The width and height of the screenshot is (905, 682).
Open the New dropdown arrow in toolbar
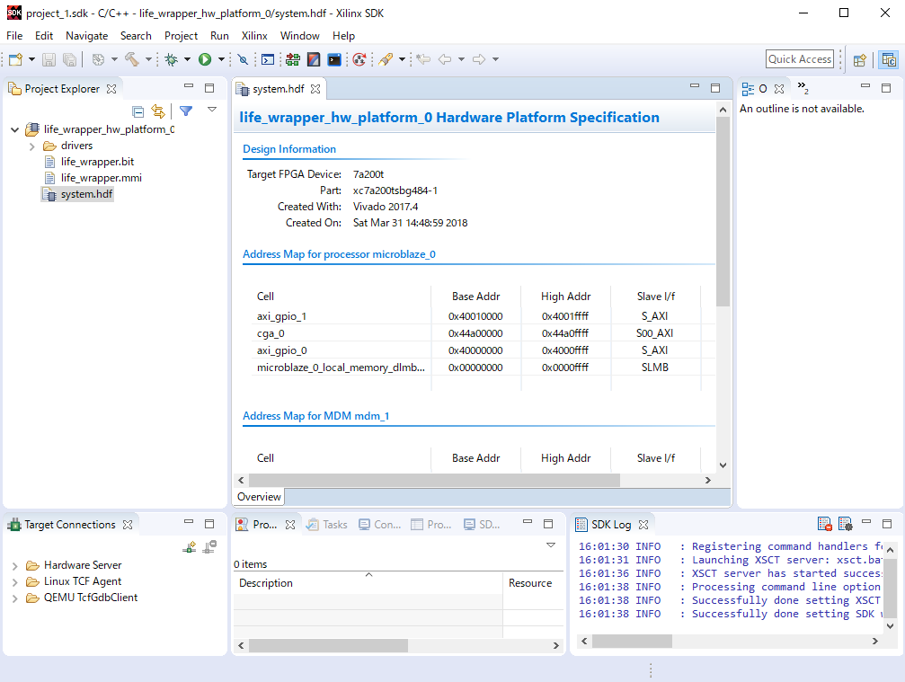pyautogui.click(x=31, y=59)
